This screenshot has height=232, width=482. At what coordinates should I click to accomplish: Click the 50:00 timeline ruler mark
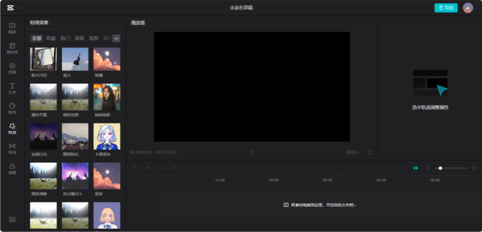(435, 180)
